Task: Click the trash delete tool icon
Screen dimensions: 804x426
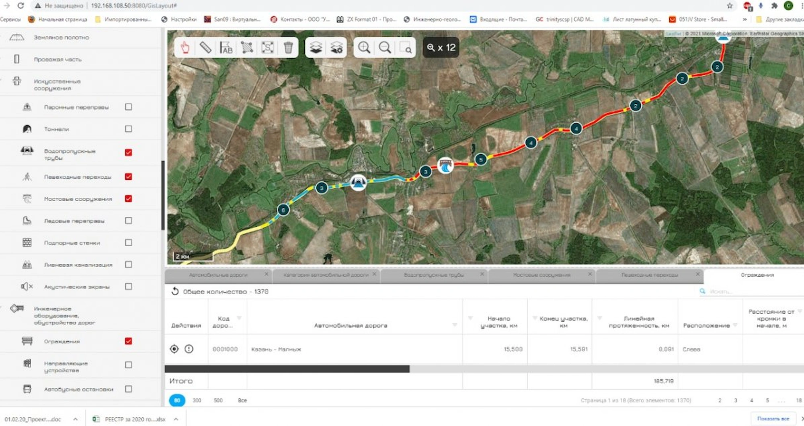Action: [x=288, y=48]
